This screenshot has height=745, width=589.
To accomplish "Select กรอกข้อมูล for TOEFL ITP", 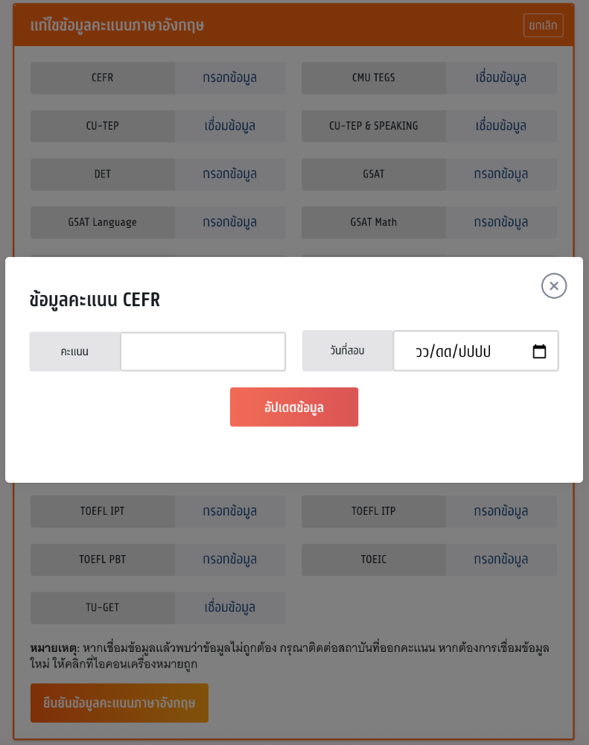I will pyautogui.click(x=501, y=511).
